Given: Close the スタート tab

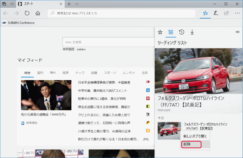Looking at the screenshot, I should point(61,4).
